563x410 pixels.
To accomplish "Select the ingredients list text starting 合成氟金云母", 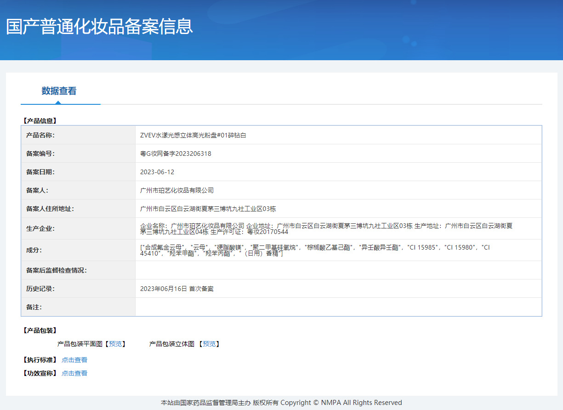I will tap(315, 250).
